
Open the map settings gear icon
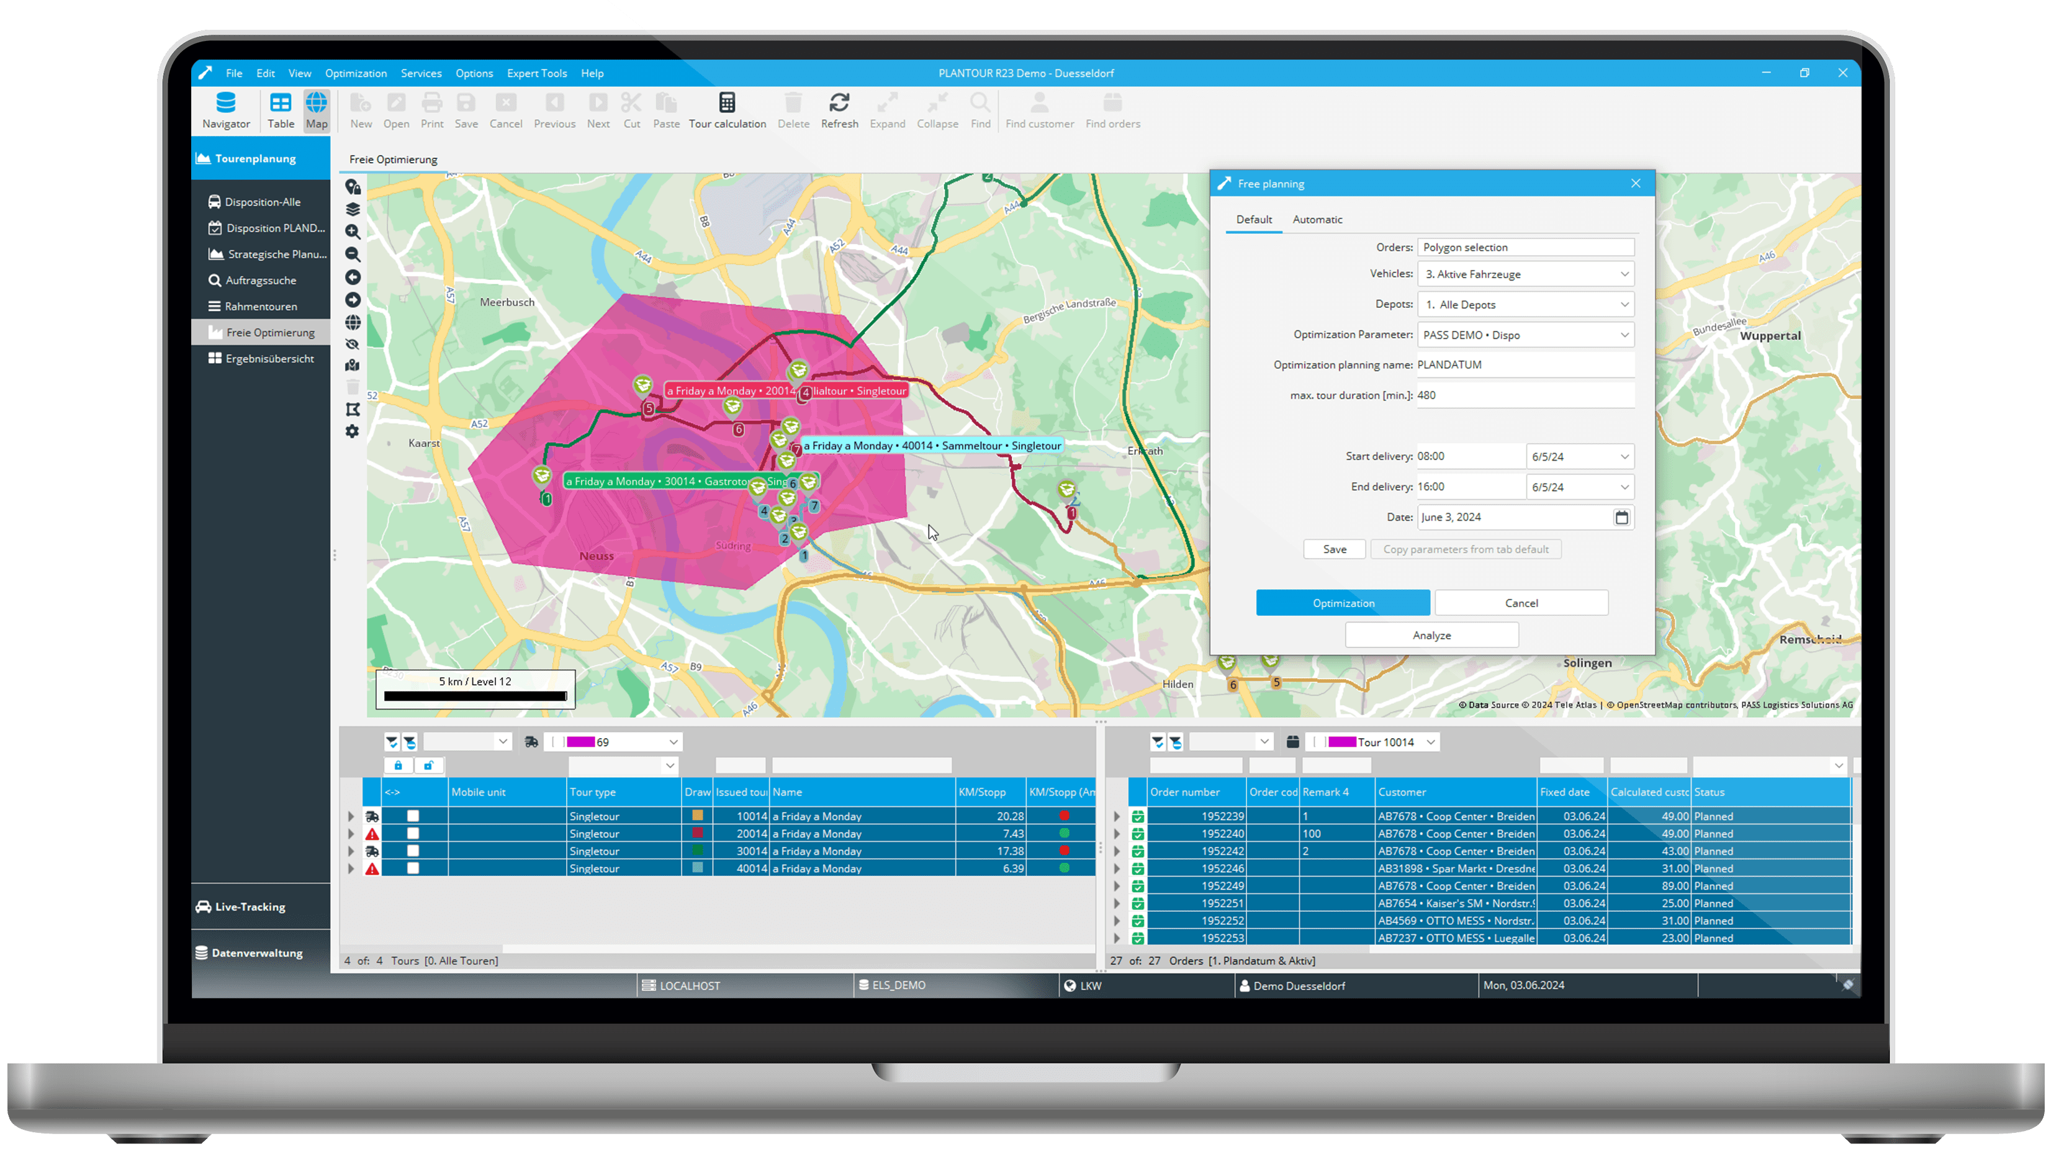pos(353,430)
